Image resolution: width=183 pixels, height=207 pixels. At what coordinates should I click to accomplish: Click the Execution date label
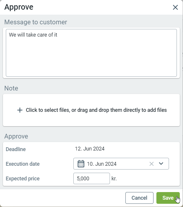click(x=23, y=164)
